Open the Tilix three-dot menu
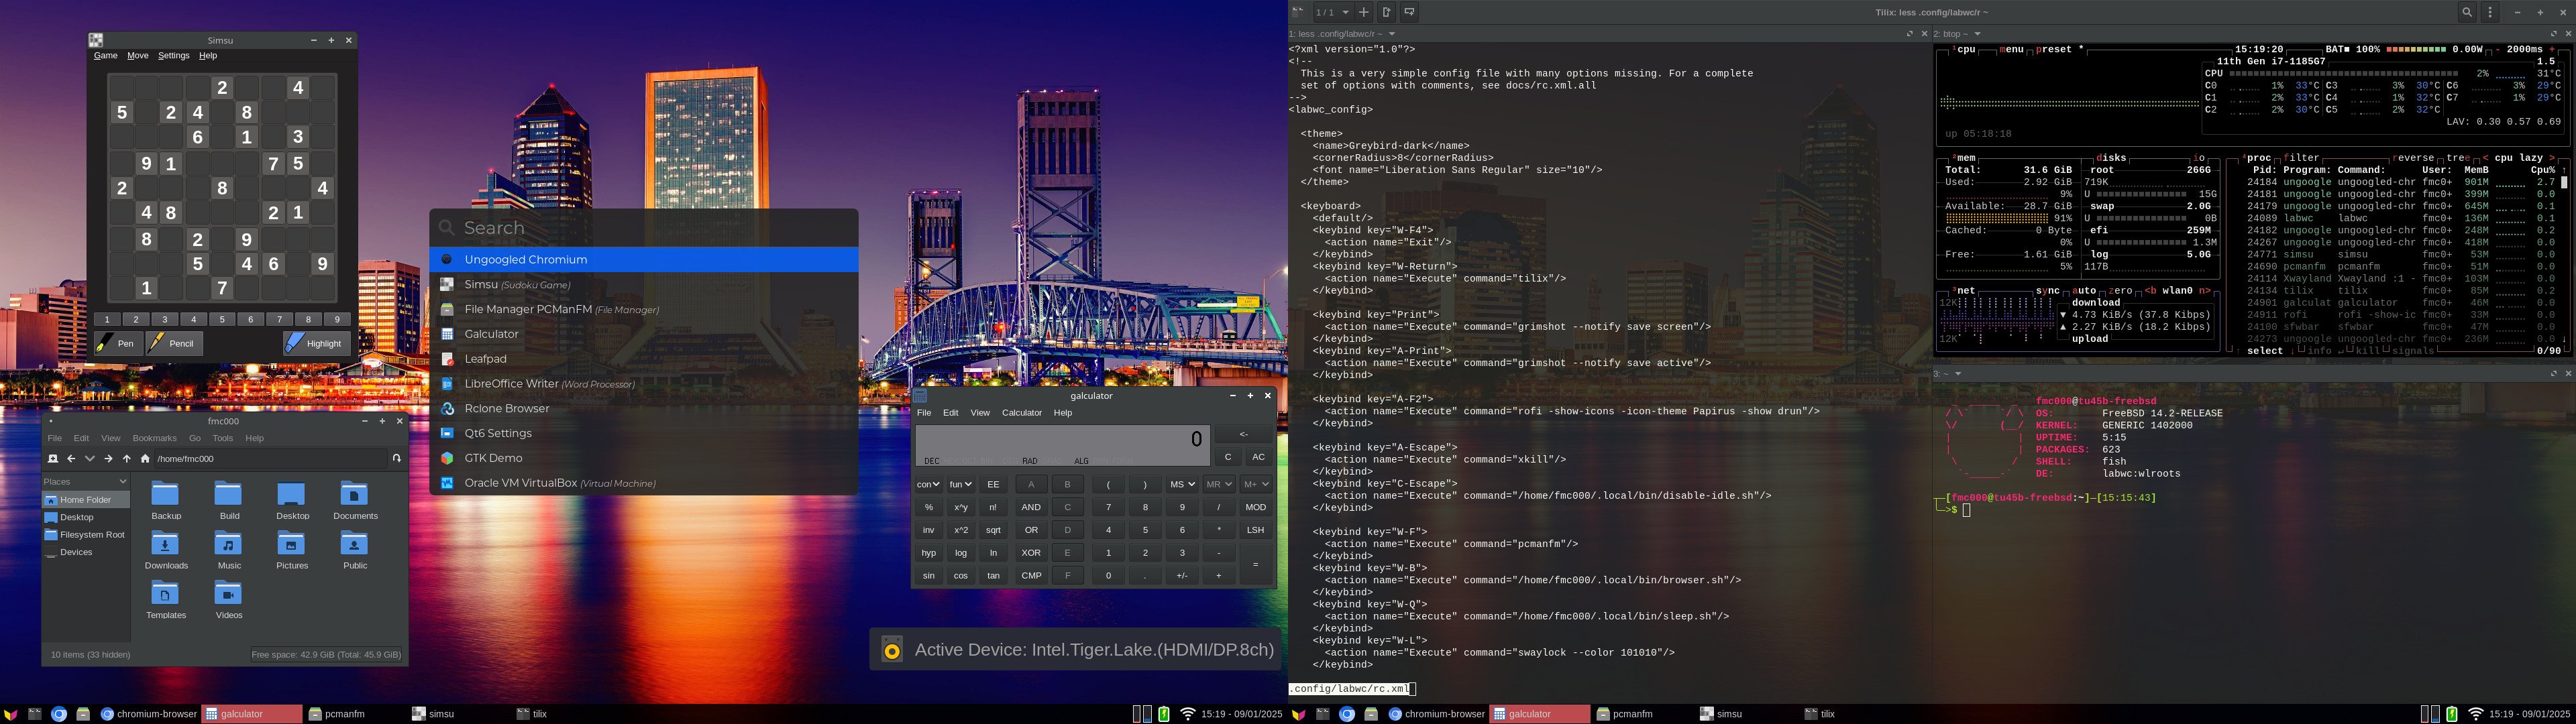The image size is (2576, 724). coord(2491,12)
